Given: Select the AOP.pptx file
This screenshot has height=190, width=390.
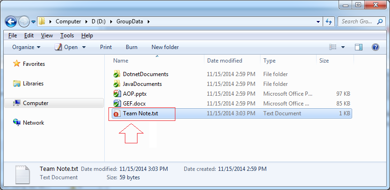Looking at the screenshot, I should click(x=132, y=94).
